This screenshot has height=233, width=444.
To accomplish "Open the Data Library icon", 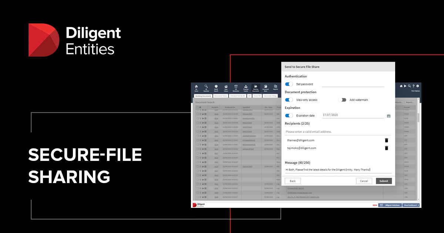I will tap(226, 88).
